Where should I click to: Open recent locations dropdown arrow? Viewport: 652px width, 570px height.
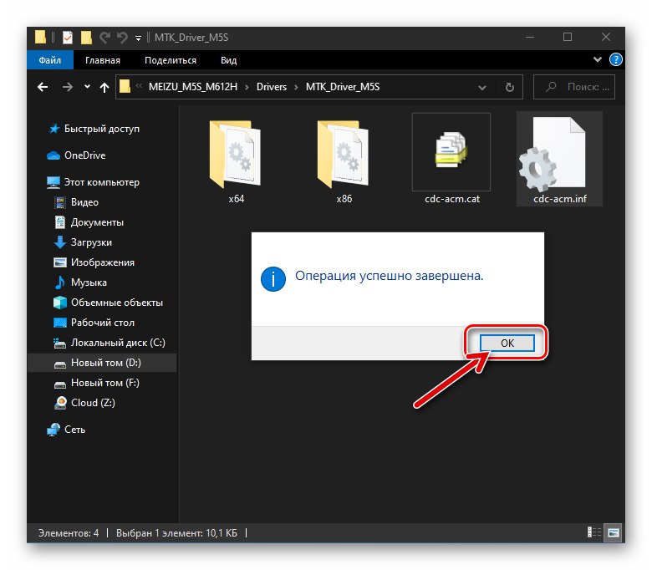[x=87, y=87]
